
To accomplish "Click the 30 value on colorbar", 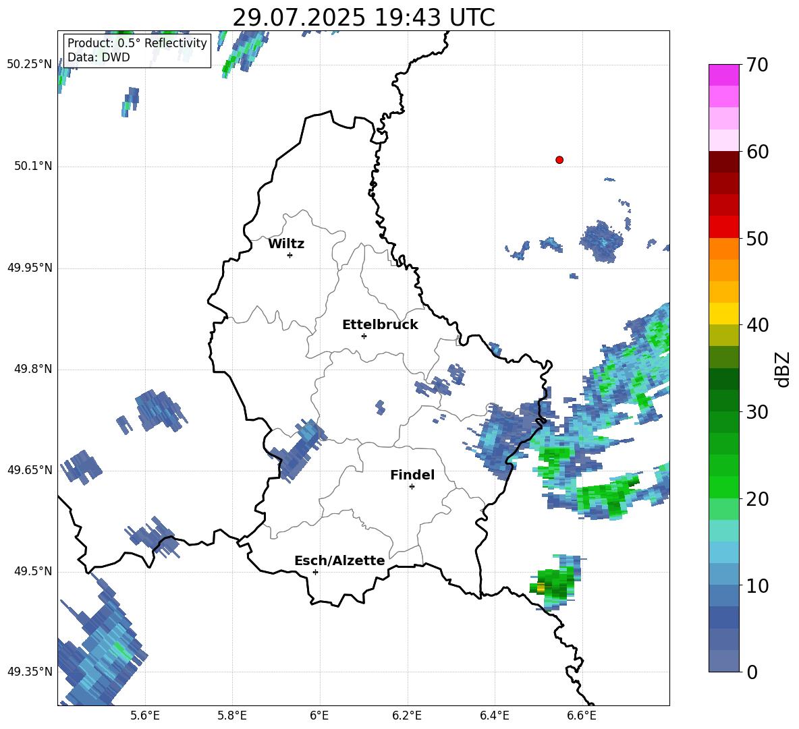I will (757, 412).
